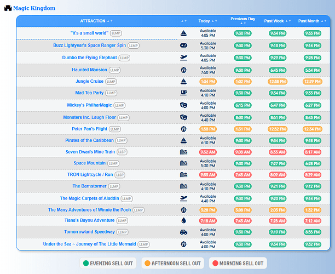The height and width of the screenshot is (274, 335).
Task: Click ferris wheel icon for Under the Sea row
Action: [183, 244]
